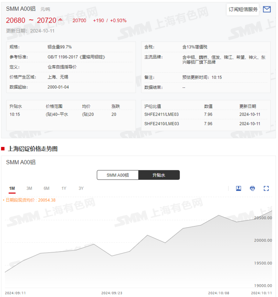
Task: Select the 1Y time range tab
Action: [64, 189]
